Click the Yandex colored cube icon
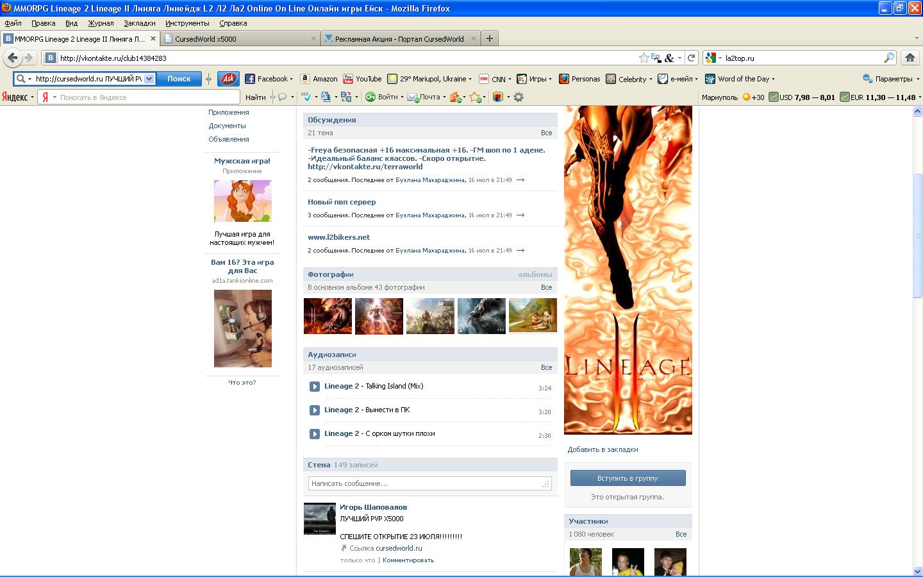The image size is (923, 577). coord(497,97)
